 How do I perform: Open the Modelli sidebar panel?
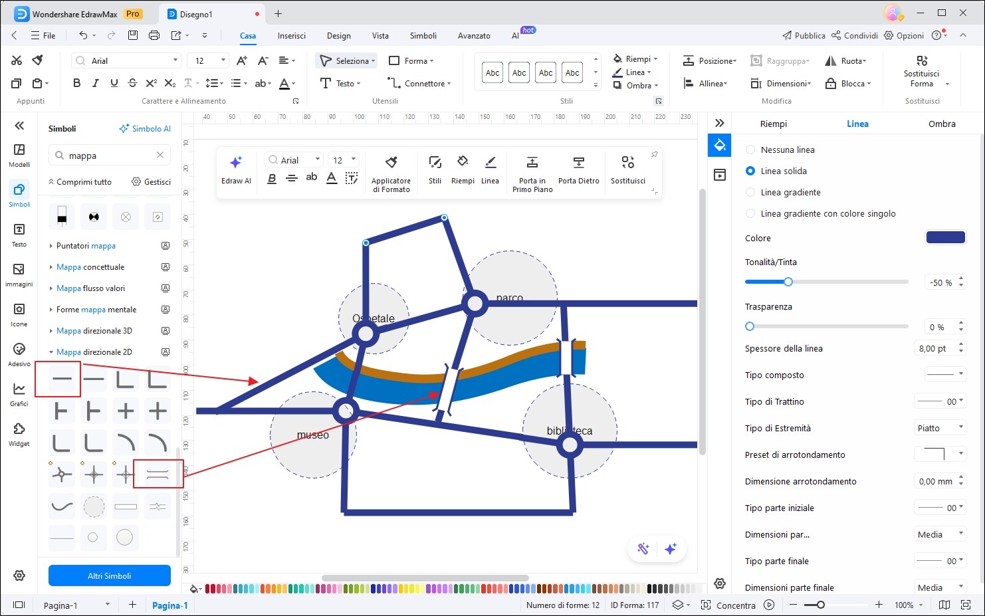click(19, 155)
